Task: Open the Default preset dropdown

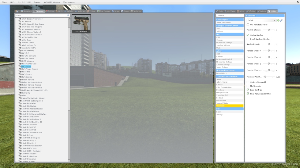Action: click(261, 20)
